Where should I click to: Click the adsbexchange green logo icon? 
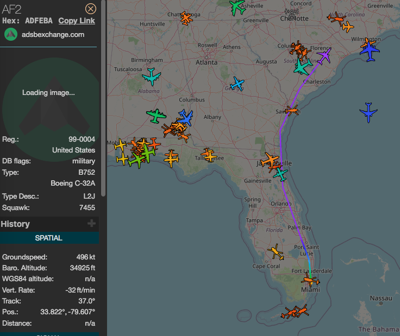click(x=11, y=34)
